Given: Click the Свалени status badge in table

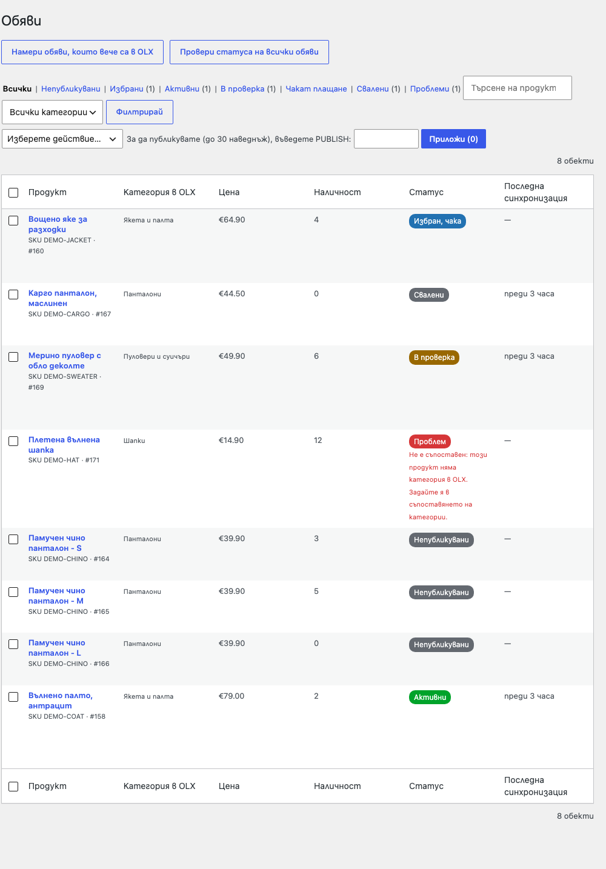Looking at the screenshot, I should pyautogui.click(x=429, y=295).
